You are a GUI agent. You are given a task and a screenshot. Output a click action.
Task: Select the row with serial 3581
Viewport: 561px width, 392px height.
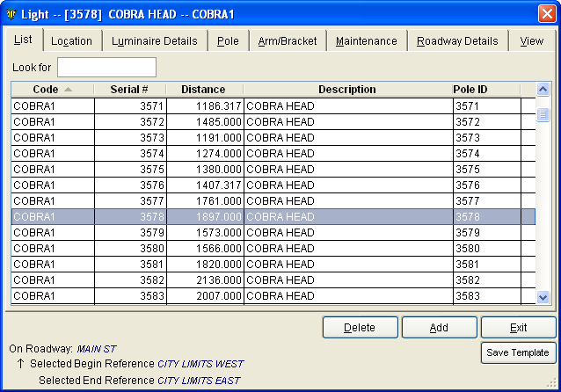tap(273, 264)
